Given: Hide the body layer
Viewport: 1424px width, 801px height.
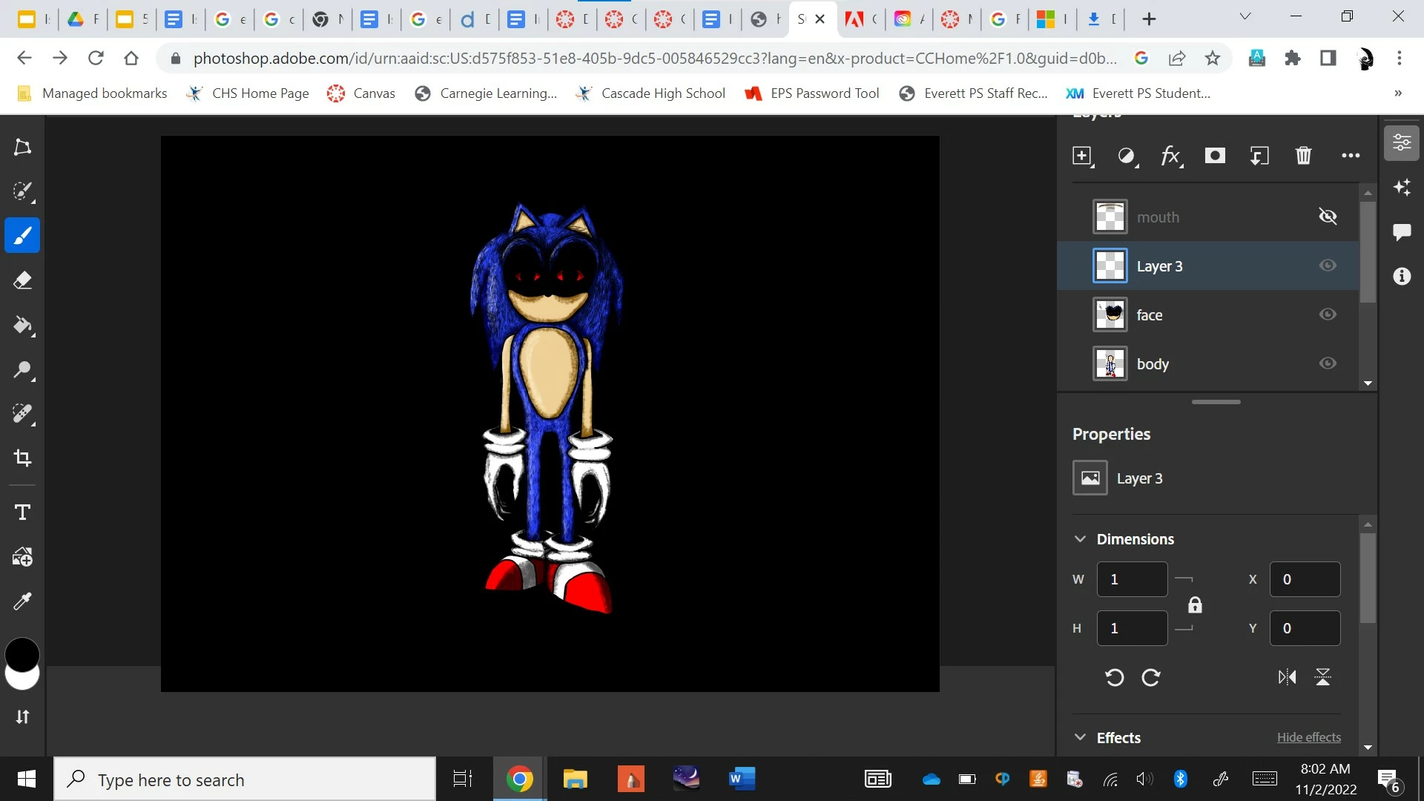Looking at the screenshot, I should tap(1328, 363).
